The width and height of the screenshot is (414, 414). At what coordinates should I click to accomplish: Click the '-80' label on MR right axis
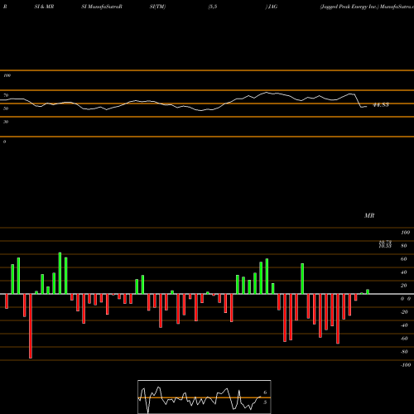tap(404, 352)
